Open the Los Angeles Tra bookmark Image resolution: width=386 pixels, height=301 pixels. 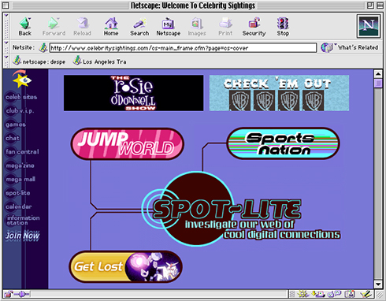99,61
